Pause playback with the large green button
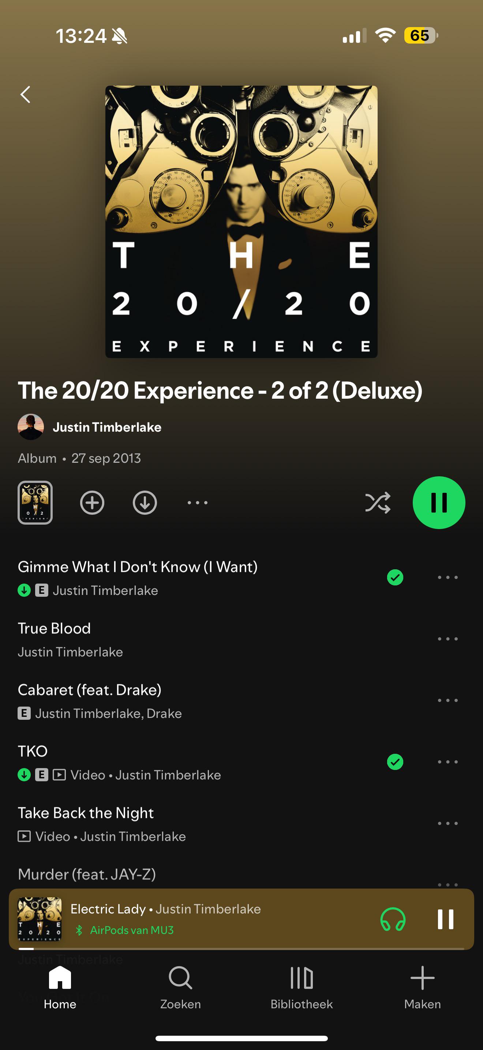 (x=439, y=503)
